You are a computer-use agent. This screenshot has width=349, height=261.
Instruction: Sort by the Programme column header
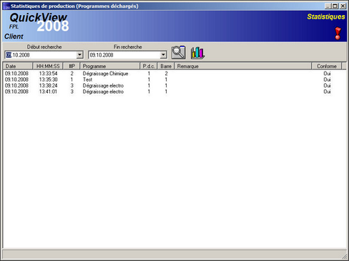tap(110, 66)
